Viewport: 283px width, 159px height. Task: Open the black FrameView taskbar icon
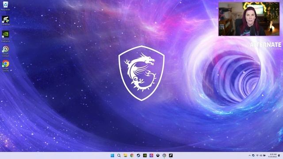click(171, 155)
